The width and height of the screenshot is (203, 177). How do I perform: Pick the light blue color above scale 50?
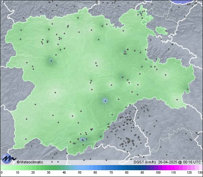[x=80, y=167]
